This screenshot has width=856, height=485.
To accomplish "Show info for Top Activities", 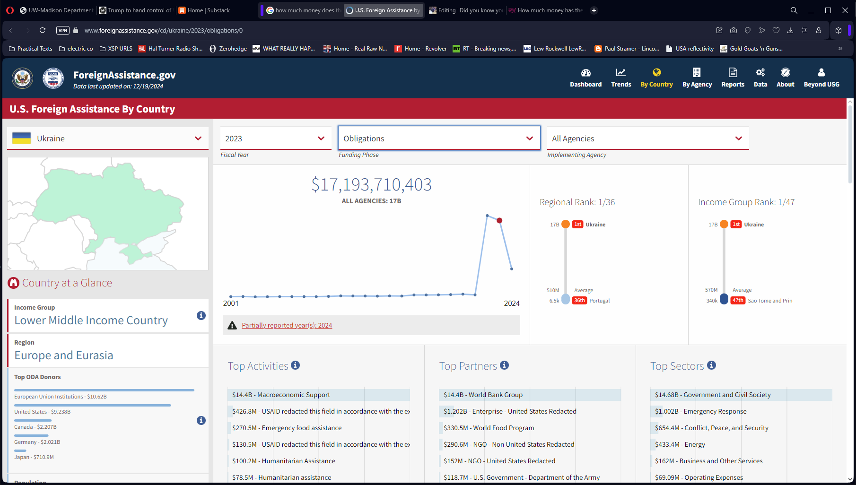I will pyautogui.click(x=295, y=365).
